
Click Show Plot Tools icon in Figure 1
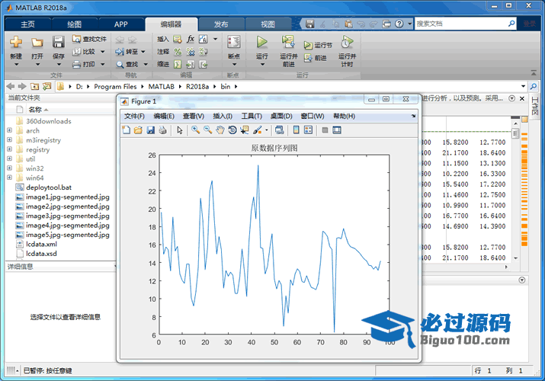point(337,130)
